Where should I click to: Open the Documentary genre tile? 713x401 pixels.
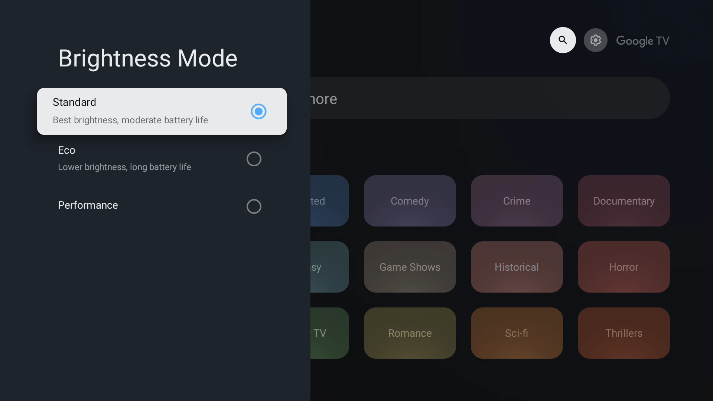click(624, 201)
